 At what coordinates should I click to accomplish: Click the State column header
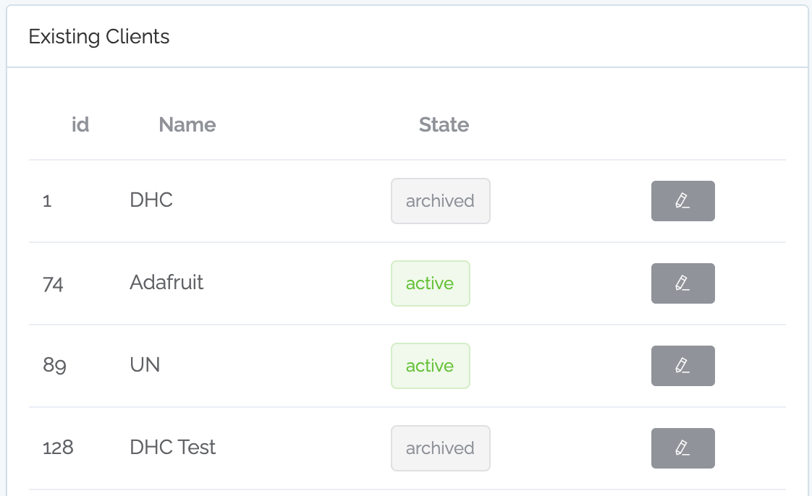(444, 124)
